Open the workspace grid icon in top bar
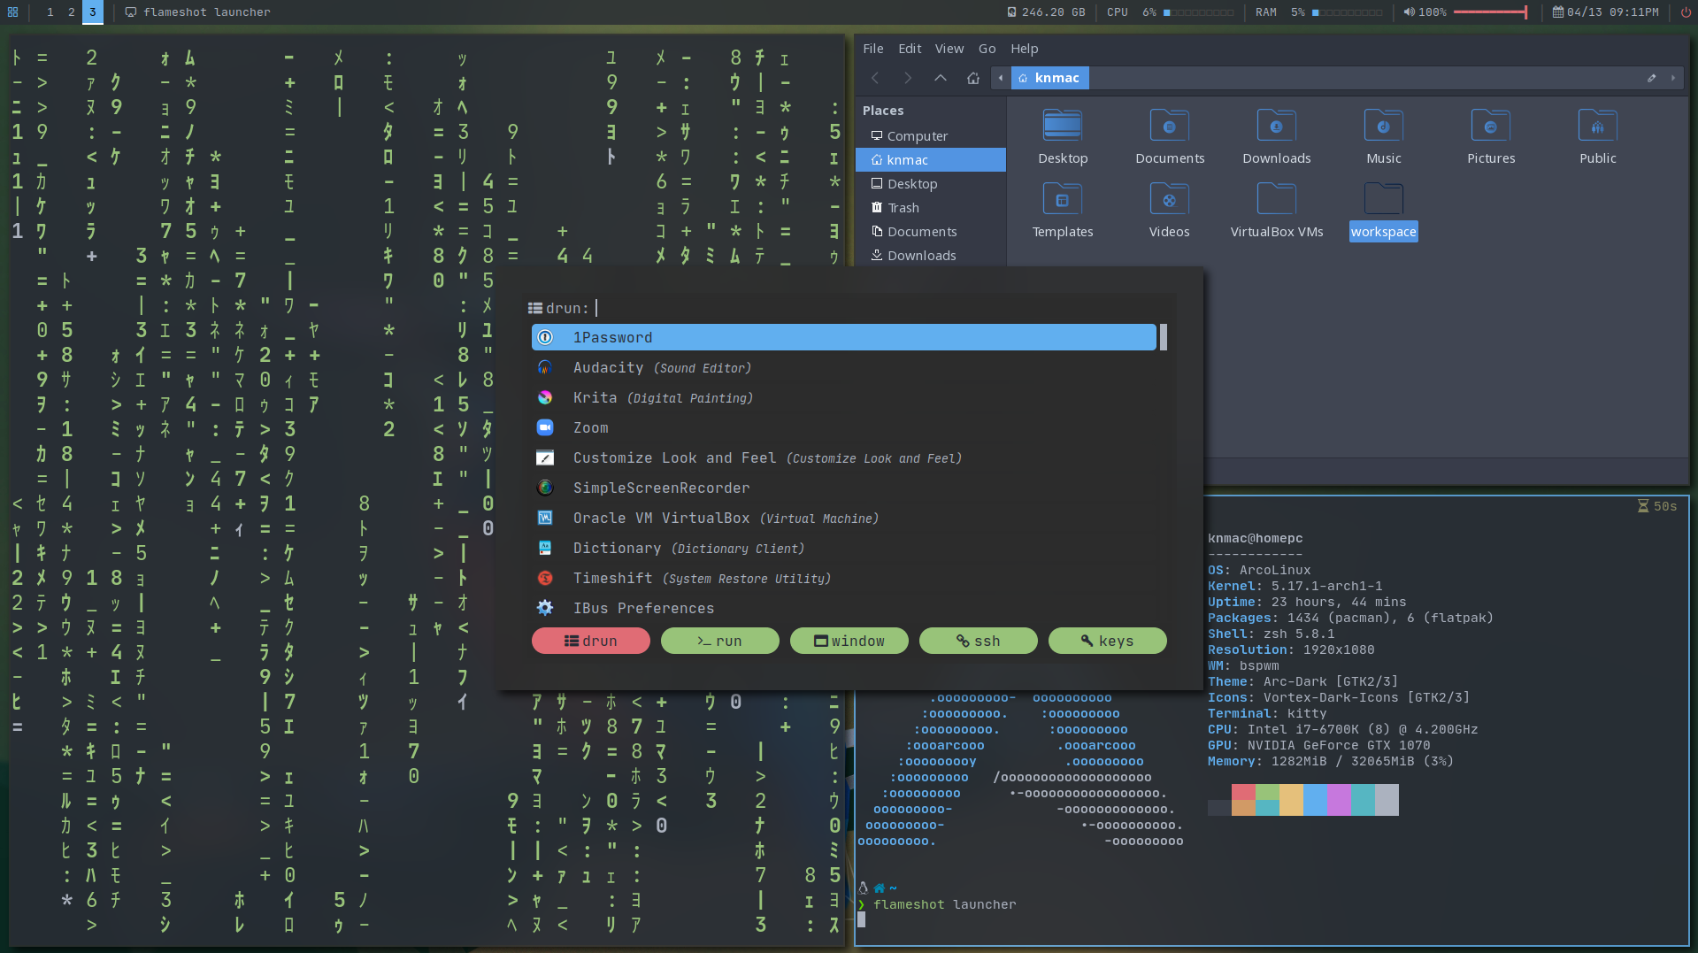This screenshot has width=1698, height=953. tap(12, 12)
